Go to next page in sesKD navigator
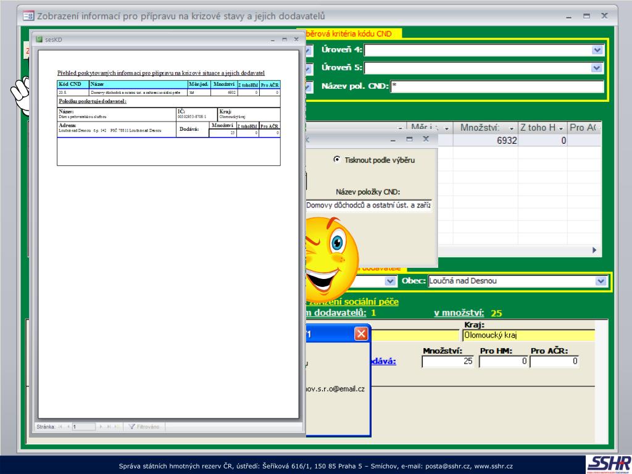 [101, 426]
